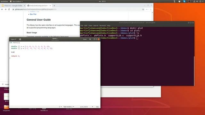Open the terminal File menu
The height and width of the screenshot is (115, 205).
point(82,26)
